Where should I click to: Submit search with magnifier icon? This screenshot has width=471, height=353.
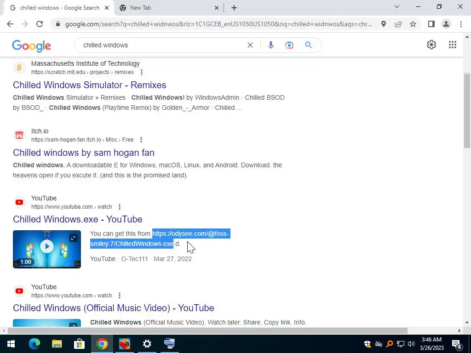tap(308, 45)
